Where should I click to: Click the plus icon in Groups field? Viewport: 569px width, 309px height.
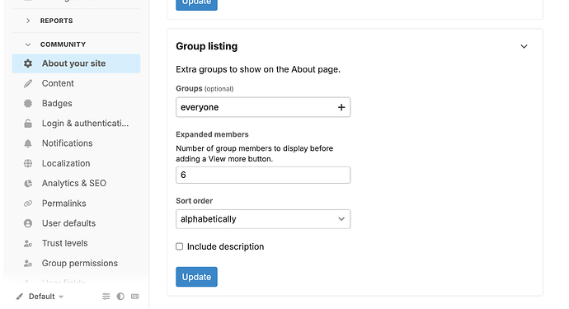coord(341,107)
